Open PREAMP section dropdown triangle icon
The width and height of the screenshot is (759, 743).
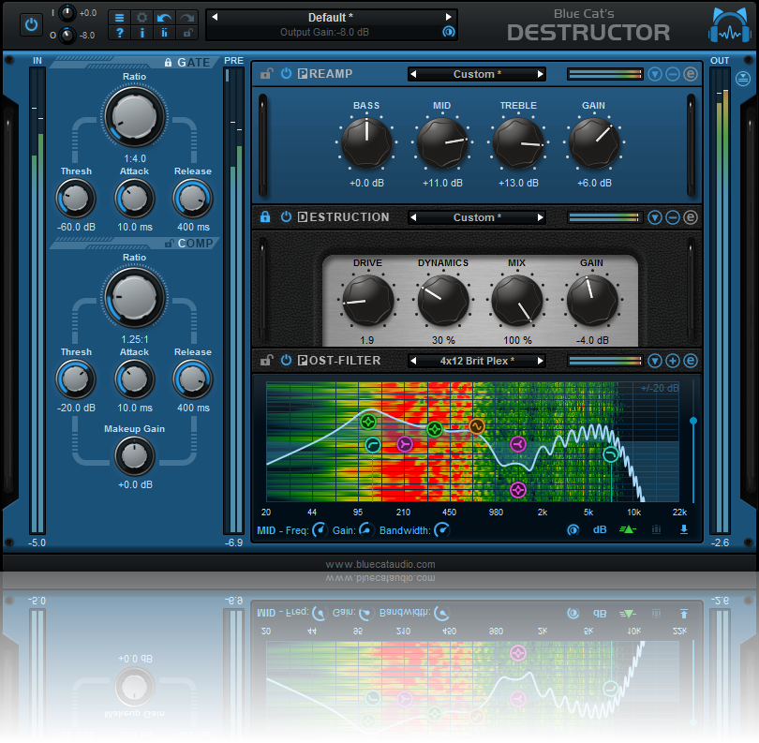pos(655,74)
